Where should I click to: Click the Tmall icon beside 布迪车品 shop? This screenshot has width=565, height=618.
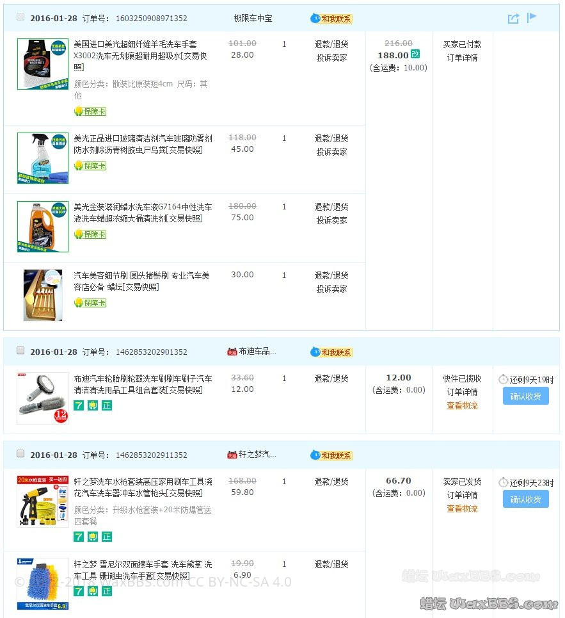coord(232,352)
